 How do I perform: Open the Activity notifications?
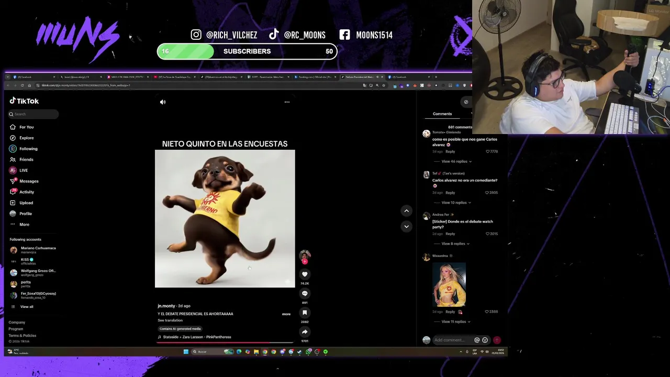(22, 192)
